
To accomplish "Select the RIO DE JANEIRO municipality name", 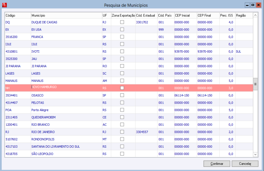I will (x=43, y=132).
